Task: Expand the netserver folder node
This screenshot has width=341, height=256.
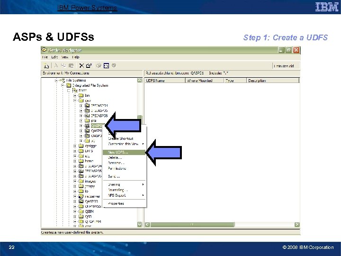Action: pos(75,196)
